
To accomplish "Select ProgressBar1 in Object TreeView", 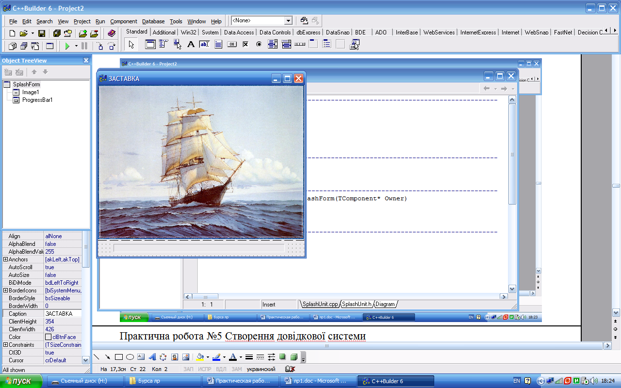I will pyautogui.click(x=37, y=100).
